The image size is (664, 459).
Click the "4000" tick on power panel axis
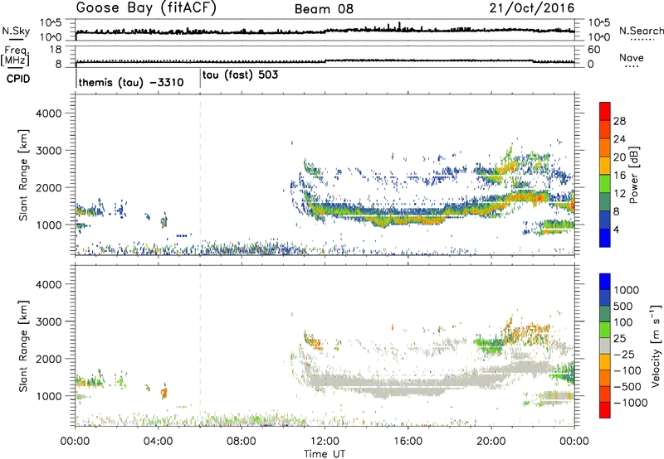point(49,114)
